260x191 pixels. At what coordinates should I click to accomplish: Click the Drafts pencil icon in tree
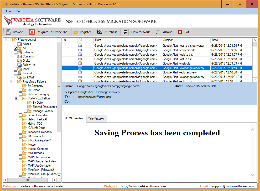(x=19, y=61)
